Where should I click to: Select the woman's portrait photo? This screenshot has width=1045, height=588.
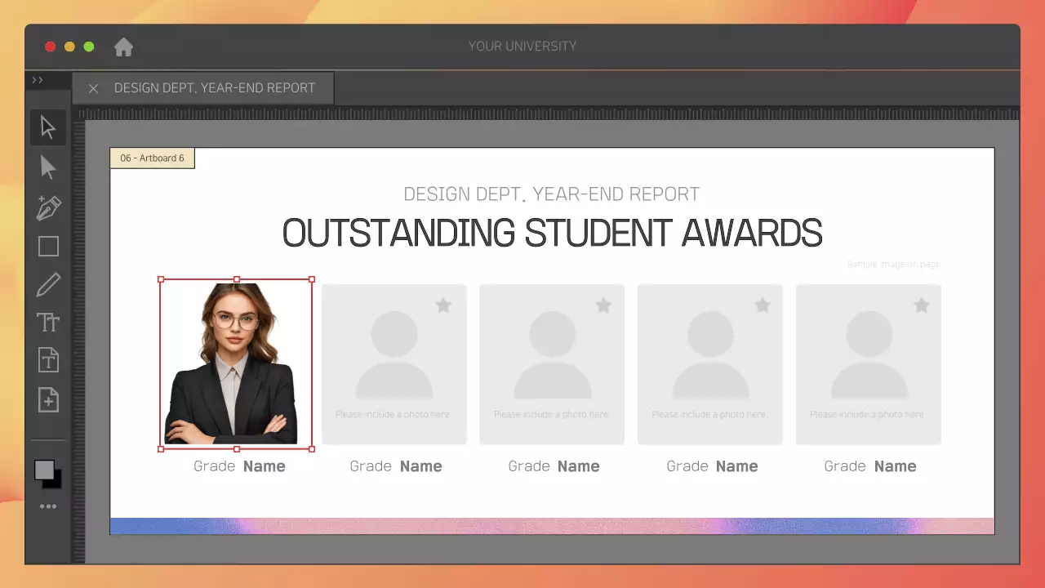click(x=236, y=364)
